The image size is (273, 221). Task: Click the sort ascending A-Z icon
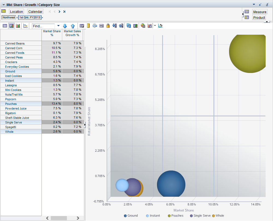click(114, 26)
